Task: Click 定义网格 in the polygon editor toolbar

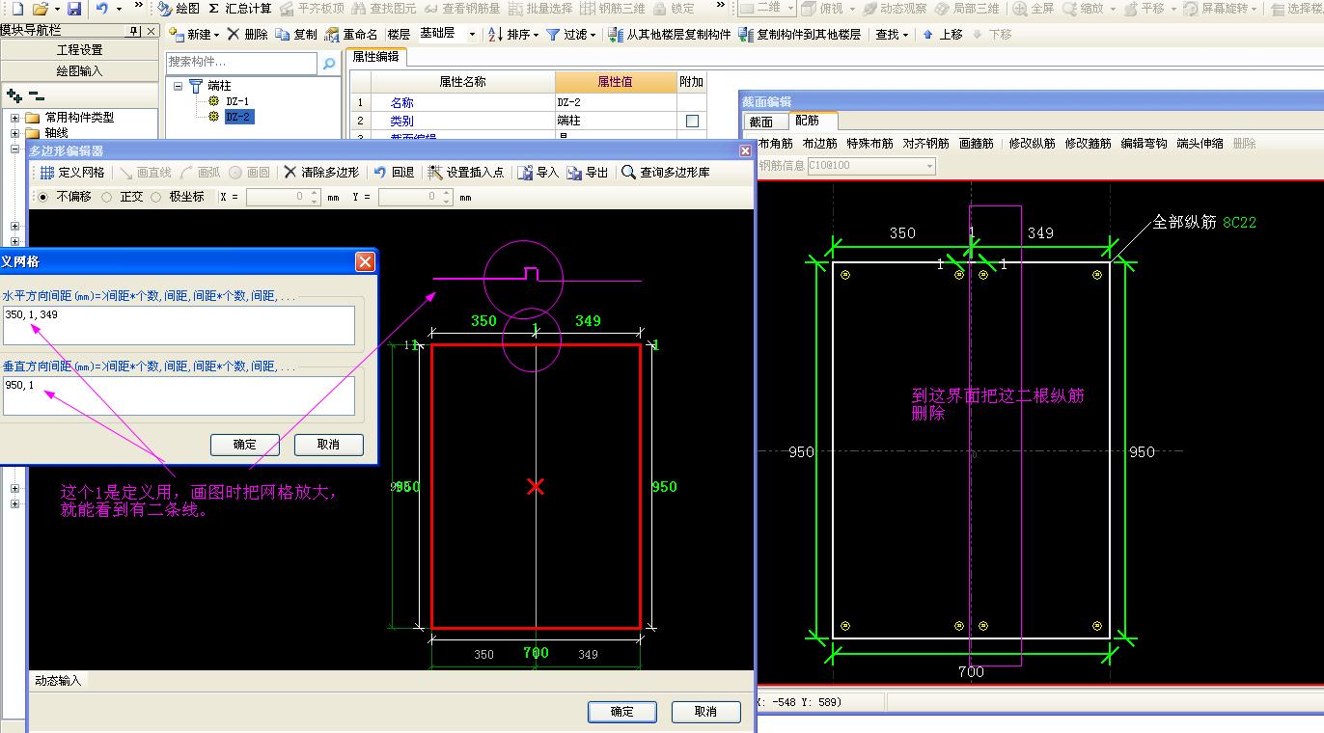Action: point(72,173)
